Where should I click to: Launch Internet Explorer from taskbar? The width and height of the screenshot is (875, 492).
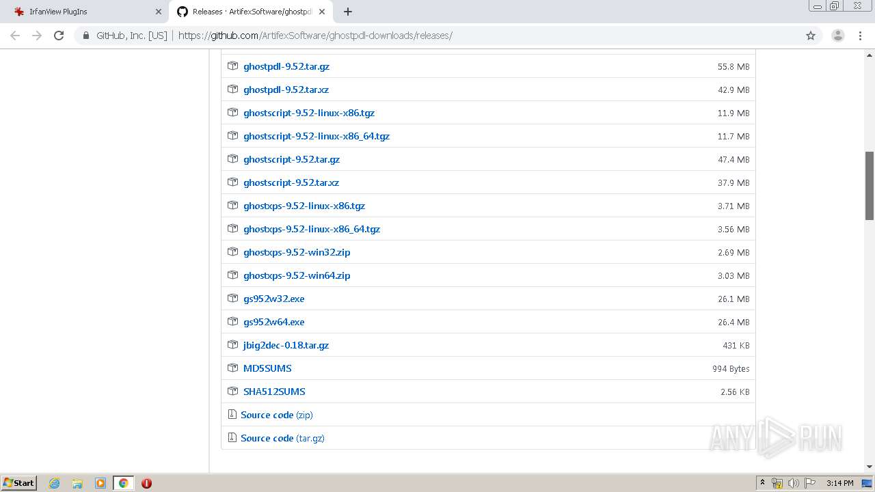[54, 483]
